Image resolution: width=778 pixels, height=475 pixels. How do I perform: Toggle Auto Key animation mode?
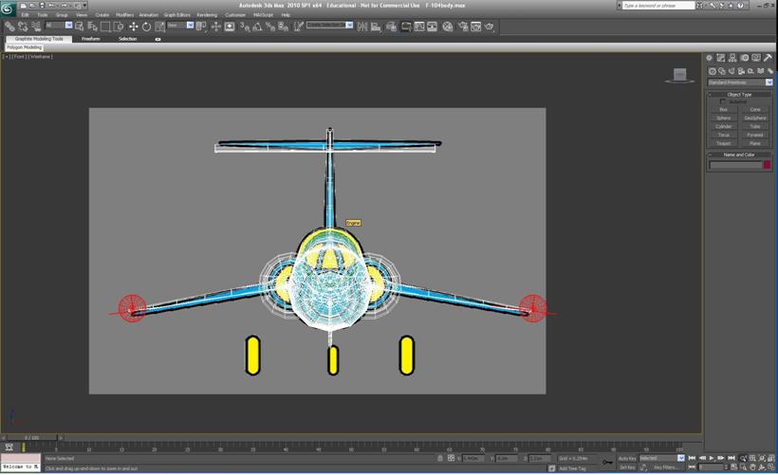pyautogui.click(x=627, y=459)
